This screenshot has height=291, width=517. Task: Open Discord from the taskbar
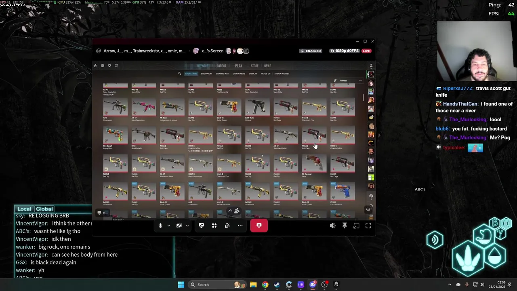[313, 285]
